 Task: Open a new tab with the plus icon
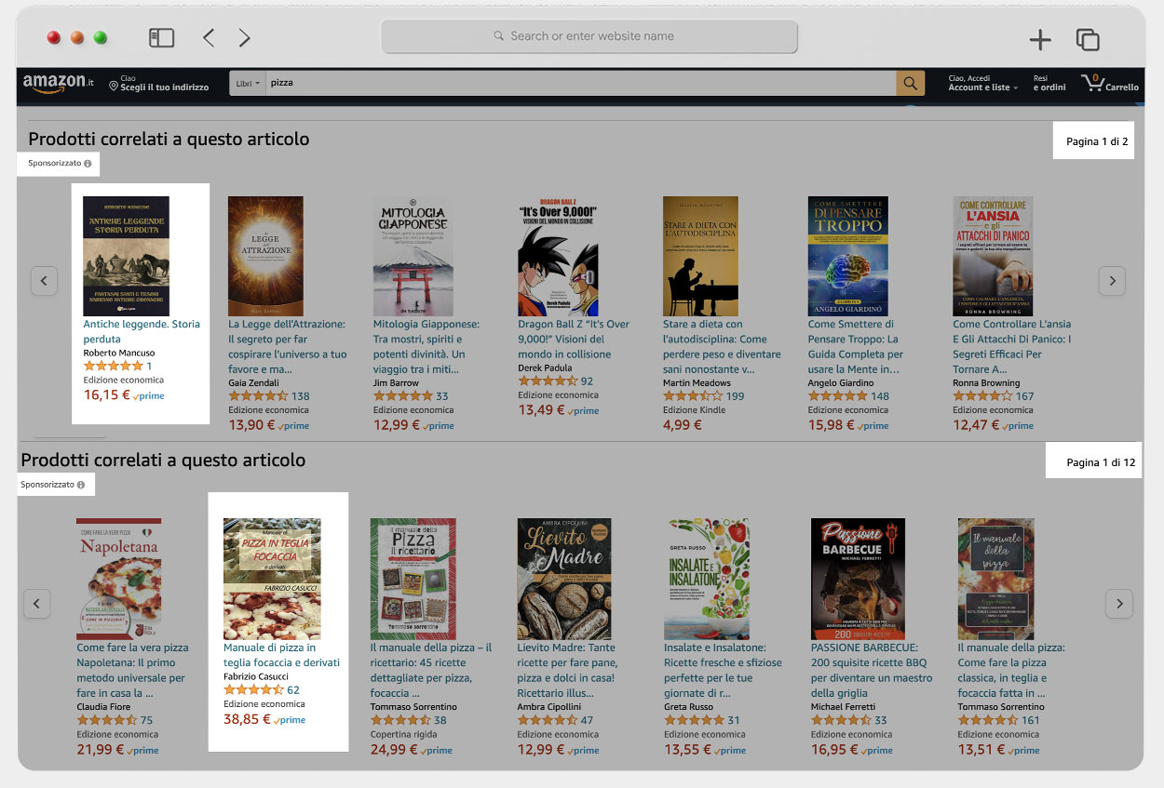tap(1040, 39)
